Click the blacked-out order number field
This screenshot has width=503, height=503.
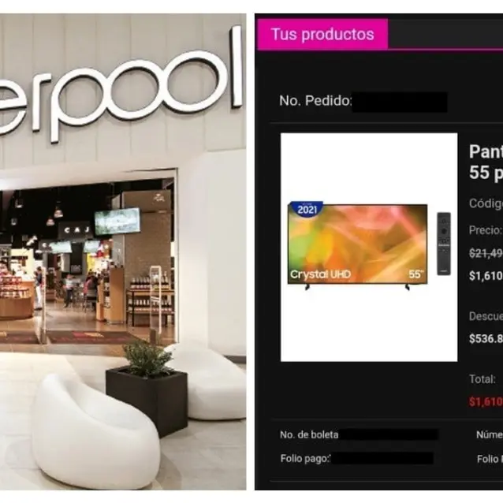pyautogui.click(x=400, y=102)
